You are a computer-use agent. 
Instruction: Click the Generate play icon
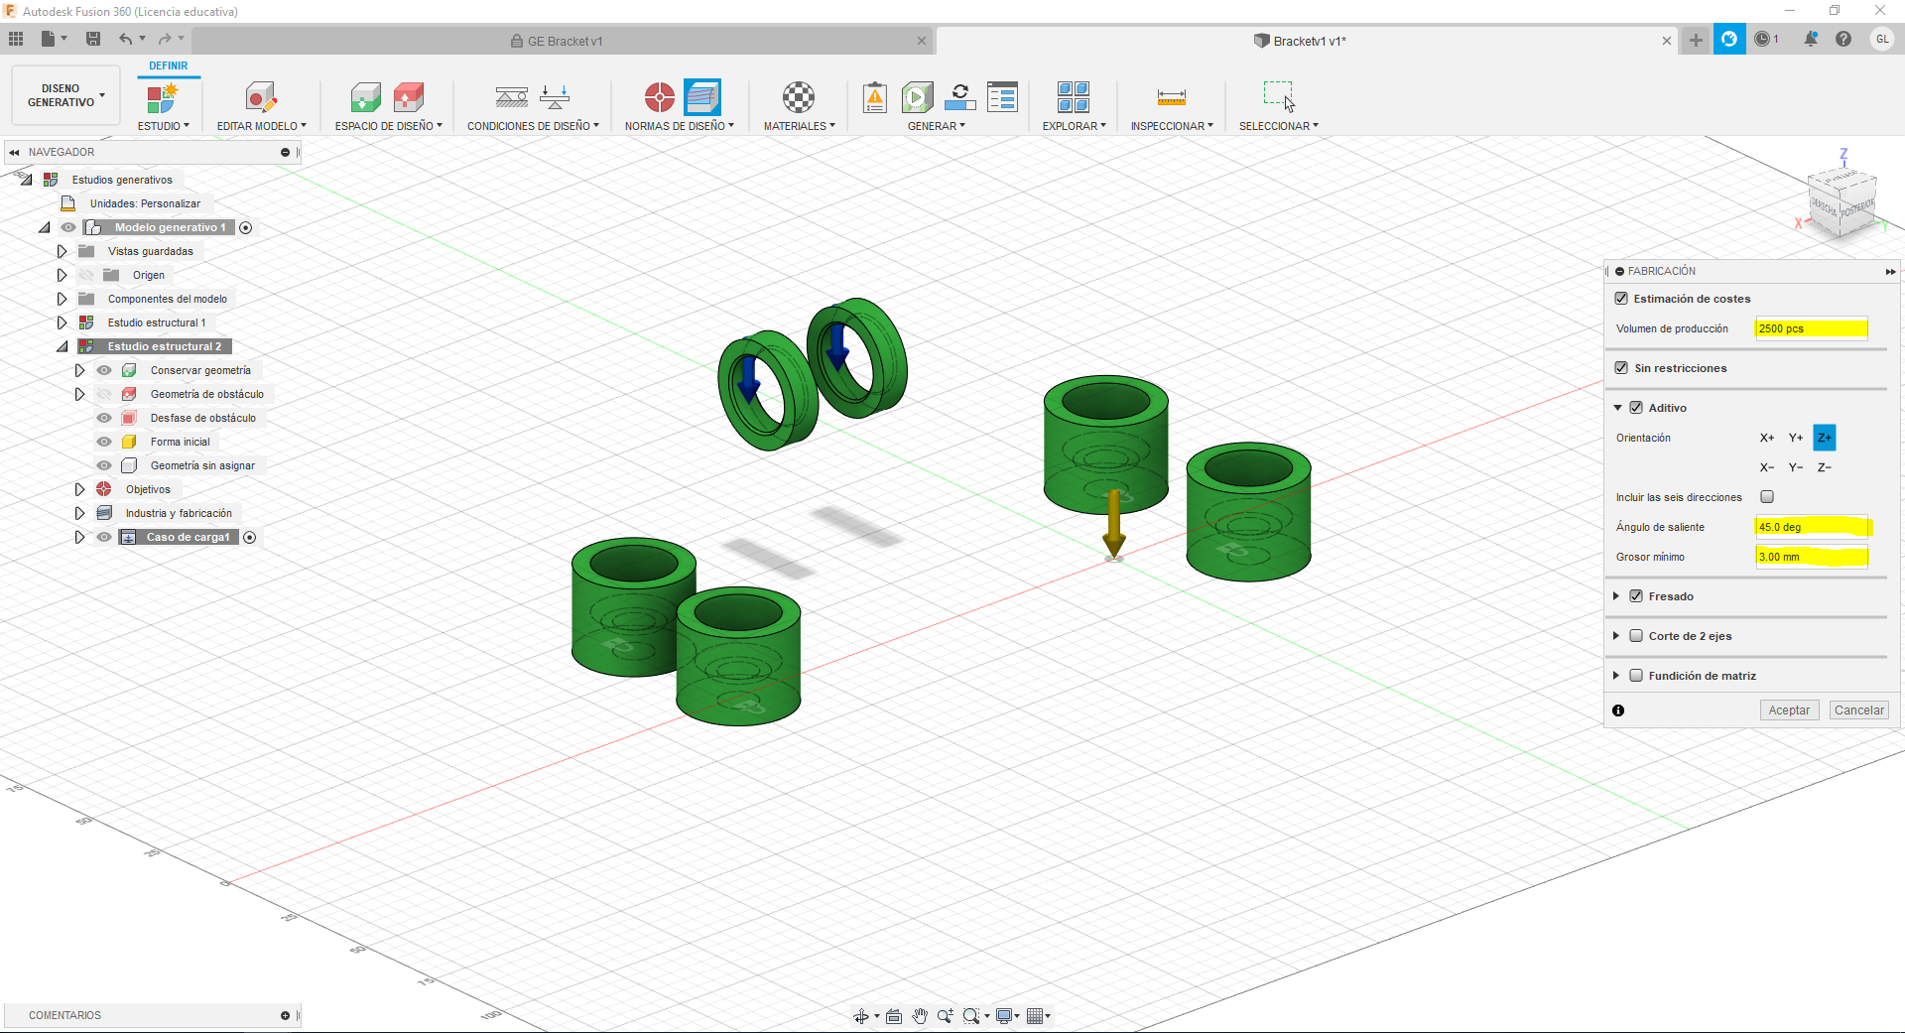coord(918,97)
